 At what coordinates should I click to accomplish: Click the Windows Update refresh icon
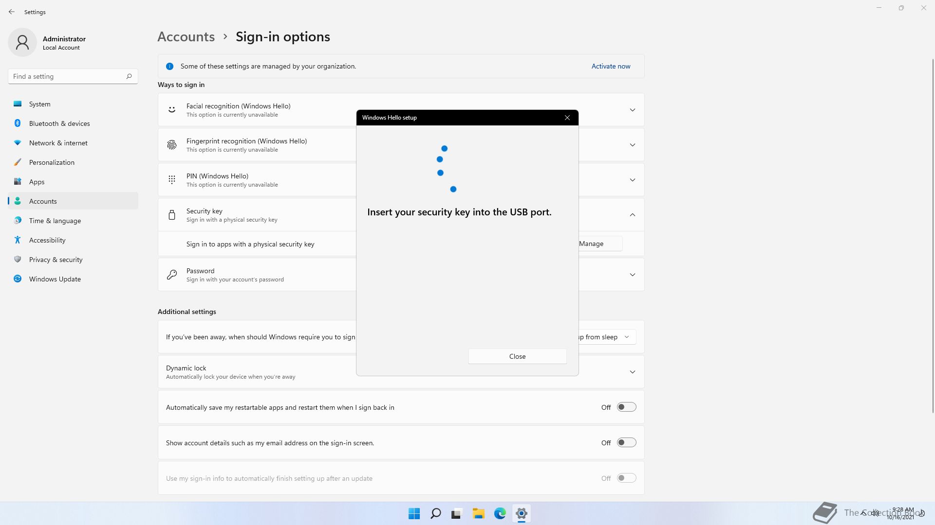coord(18,279)
